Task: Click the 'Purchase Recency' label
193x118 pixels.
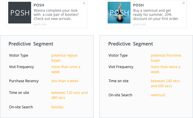Action: coord(24,81)
